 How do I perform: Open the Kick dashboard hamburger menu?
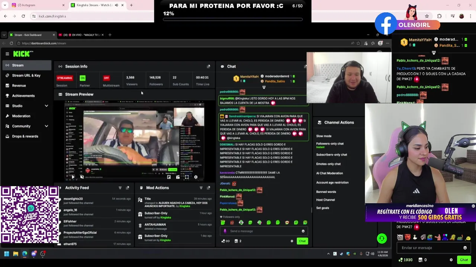click(x=7, y=54)
